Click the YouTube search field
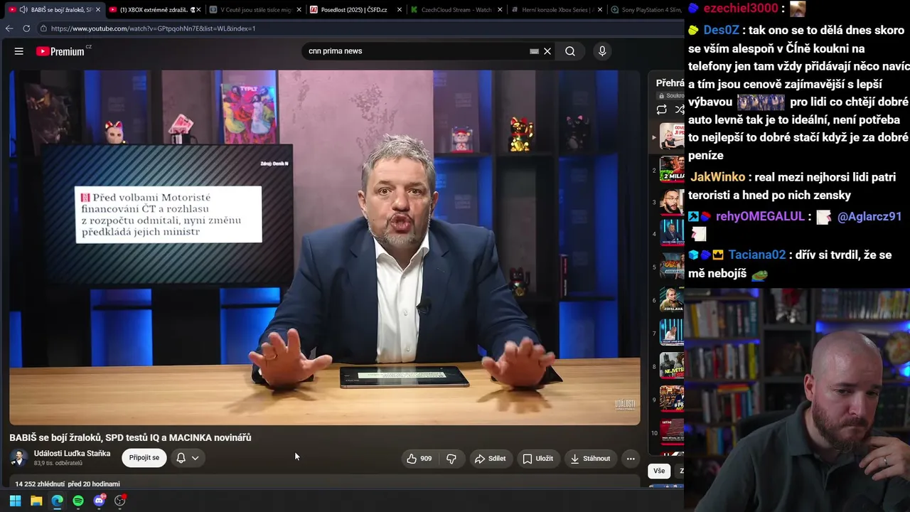This screenshot has height=512, width=910. [416, 51]
